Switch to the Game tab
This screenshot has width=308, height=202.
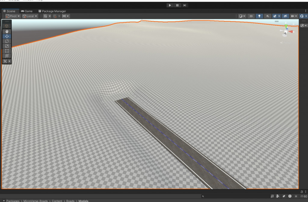(x=27, y=11)
